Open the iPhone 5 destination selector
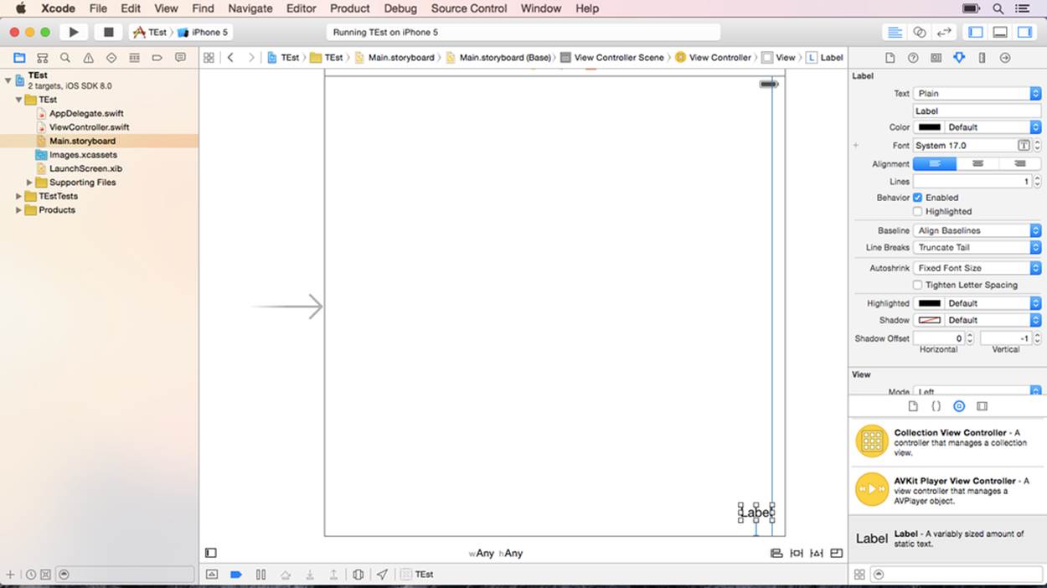Screen dimensions: 1047x588 pos(204,33)
